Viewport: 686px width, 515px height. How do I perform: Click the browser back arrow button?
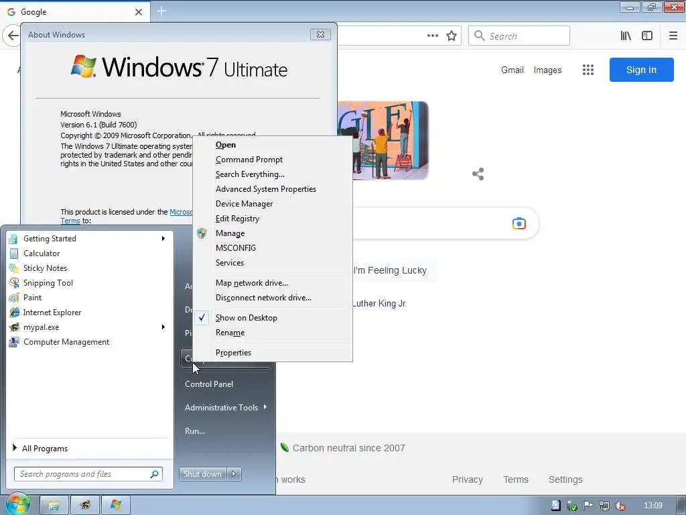pos(13,36)
